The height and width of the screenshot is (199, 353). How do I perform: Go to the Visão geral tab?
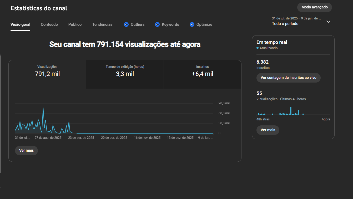tap(20, 24)
